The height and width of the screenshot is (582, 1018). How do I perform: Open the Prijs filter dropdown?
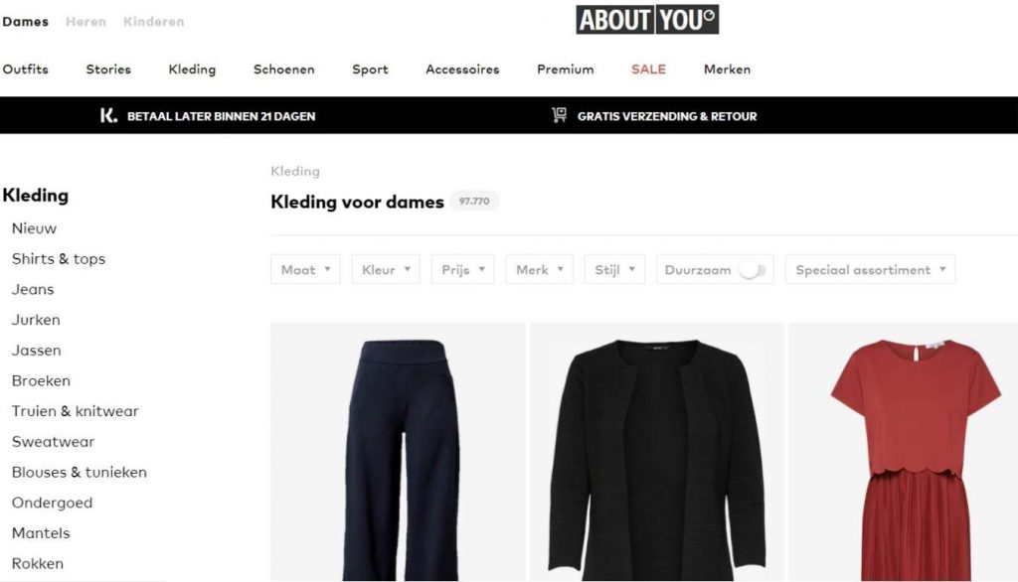pos(463,269)
